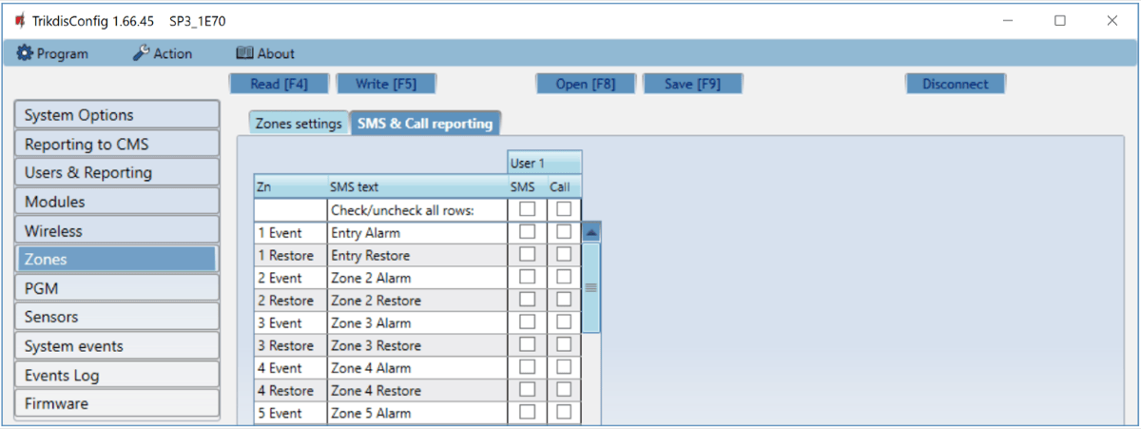Click the Save [F9] button
Viewport: 1141px width, 429px height.
coord(692,84)
